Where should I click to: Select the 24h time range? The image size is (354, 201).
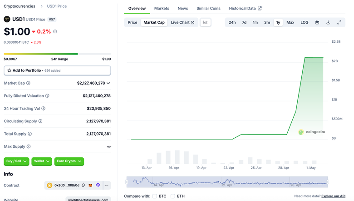click(232, 22)
